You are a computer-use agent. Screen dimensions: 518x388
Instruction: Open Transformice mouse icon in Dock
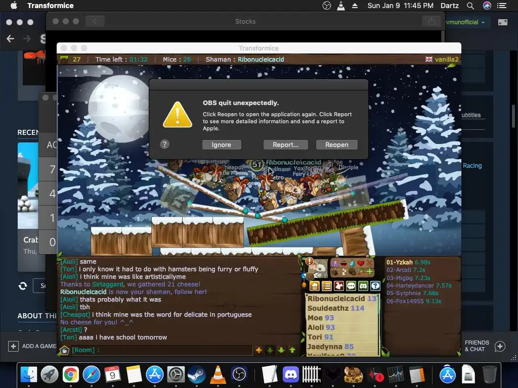pyautogui.click(x=353, y=374)
